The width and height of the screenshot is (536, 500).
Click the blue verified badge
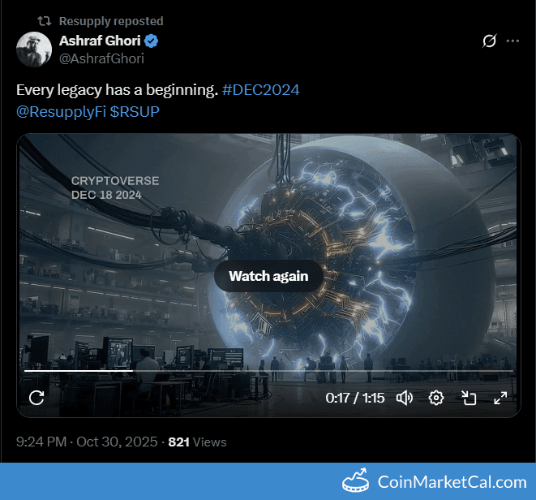(x=151, y=41)
